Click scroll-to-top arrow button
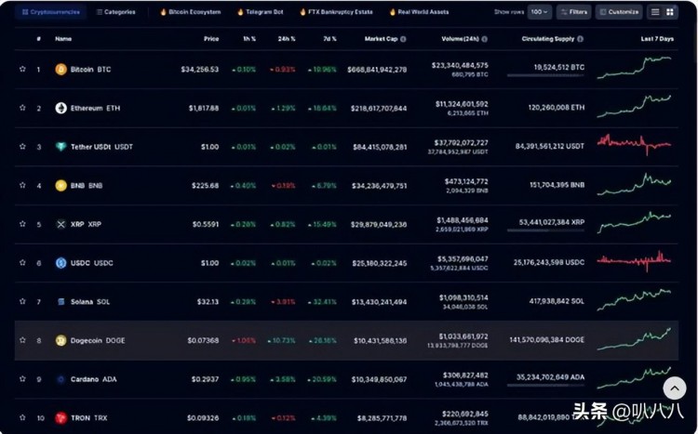 [x=675, y=388]
